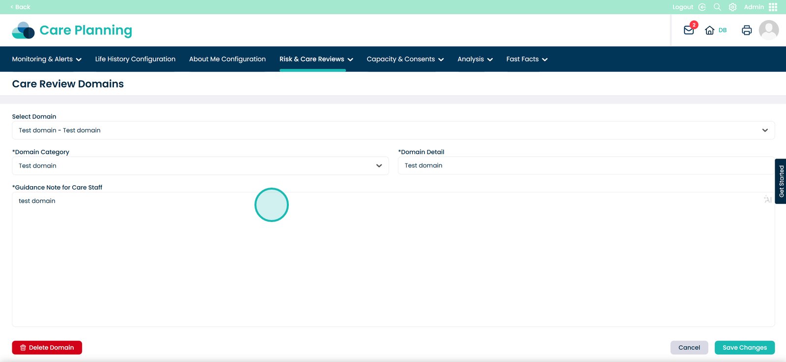The image size is (786, 362).
Task: Go to Life History Configuration
Action: tap(135, 59)
